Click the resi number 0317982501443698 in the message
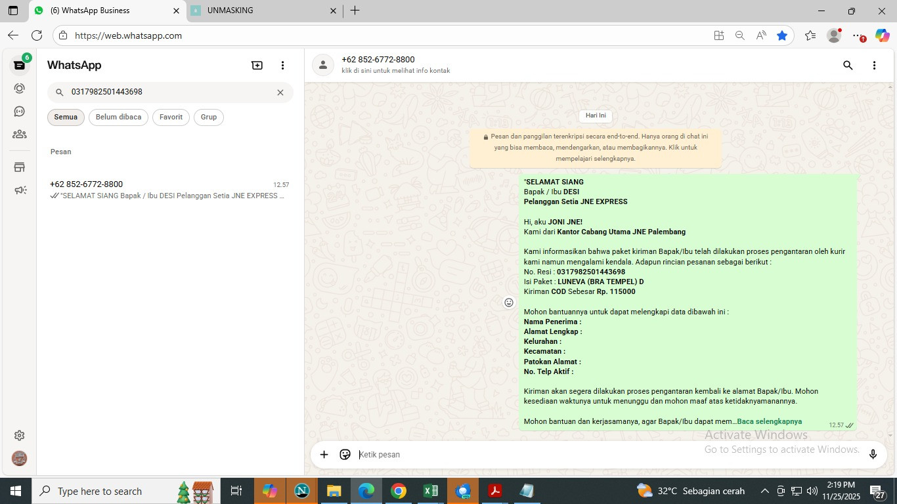This screenshot has height=504, width=897. (591, 272)
